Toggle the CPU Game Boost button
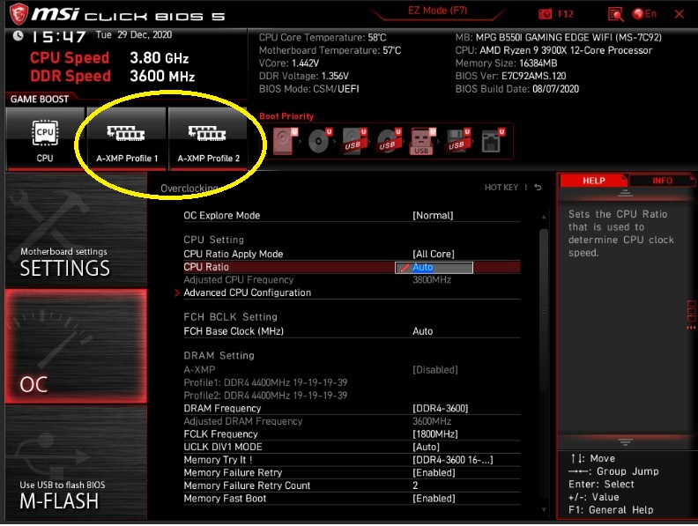Screen dimensions: 698x526 (45, 138)
